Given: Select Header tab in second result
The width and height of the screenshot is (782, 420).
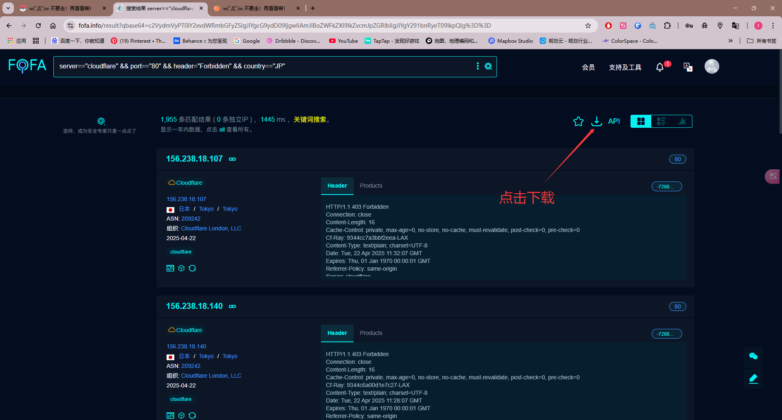Looking at the screenshot, I should pos(337,333).
